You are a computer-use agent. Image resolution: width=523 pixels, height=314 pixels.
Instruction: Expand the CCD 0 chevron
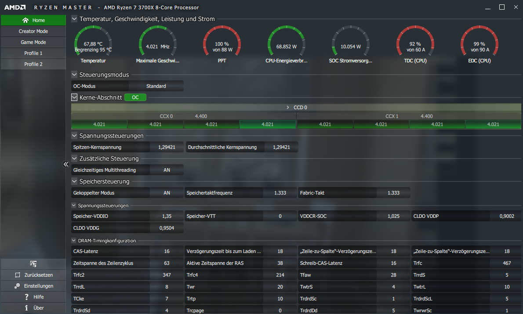tap(288, 107)
